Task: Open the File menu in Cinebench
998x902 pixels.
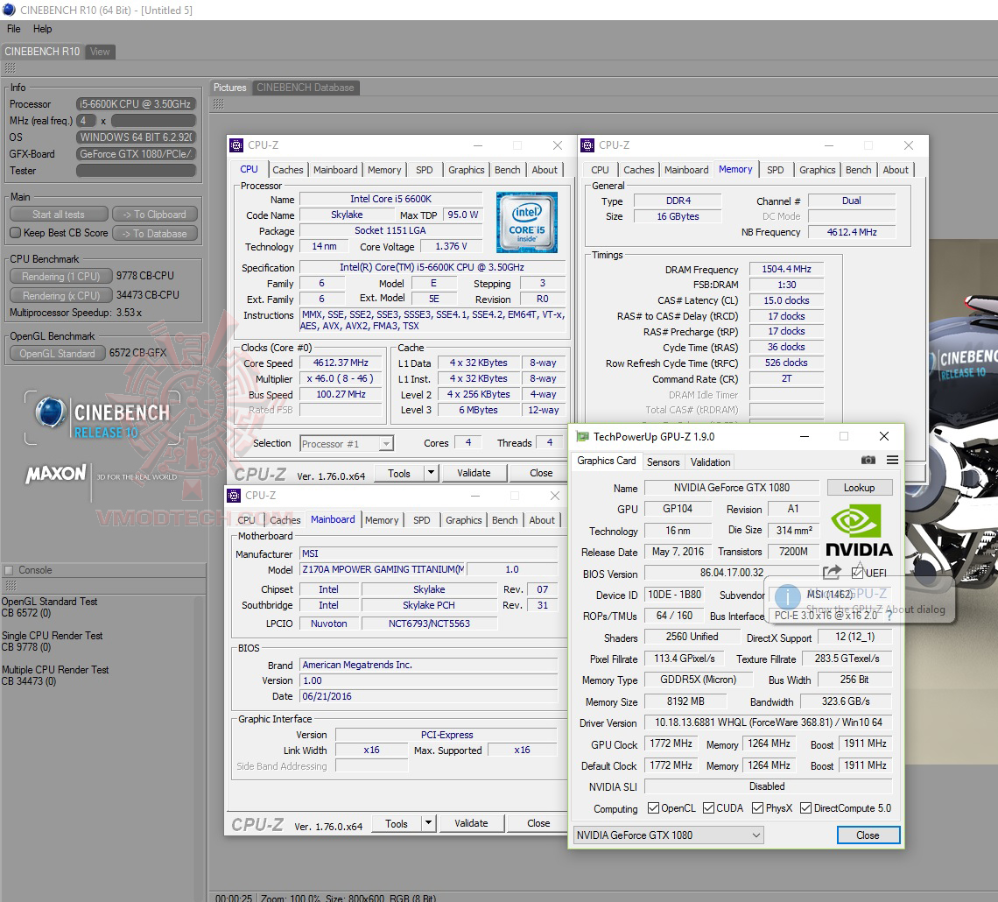Action: 12,29
